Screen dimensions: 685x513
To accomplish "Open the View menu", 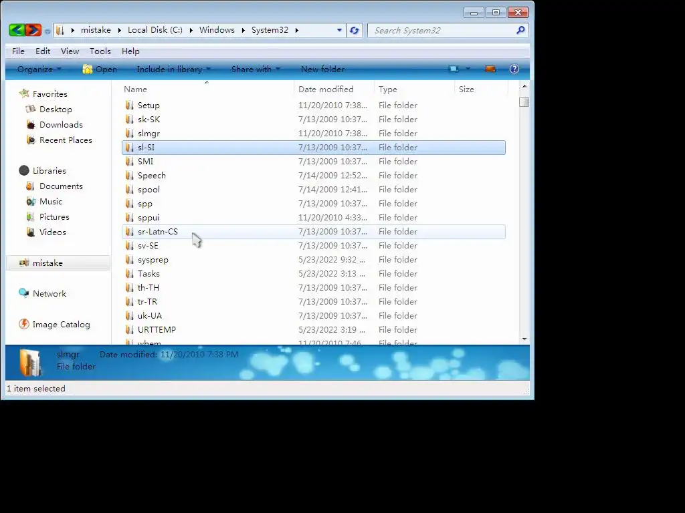I will (70, 51).
